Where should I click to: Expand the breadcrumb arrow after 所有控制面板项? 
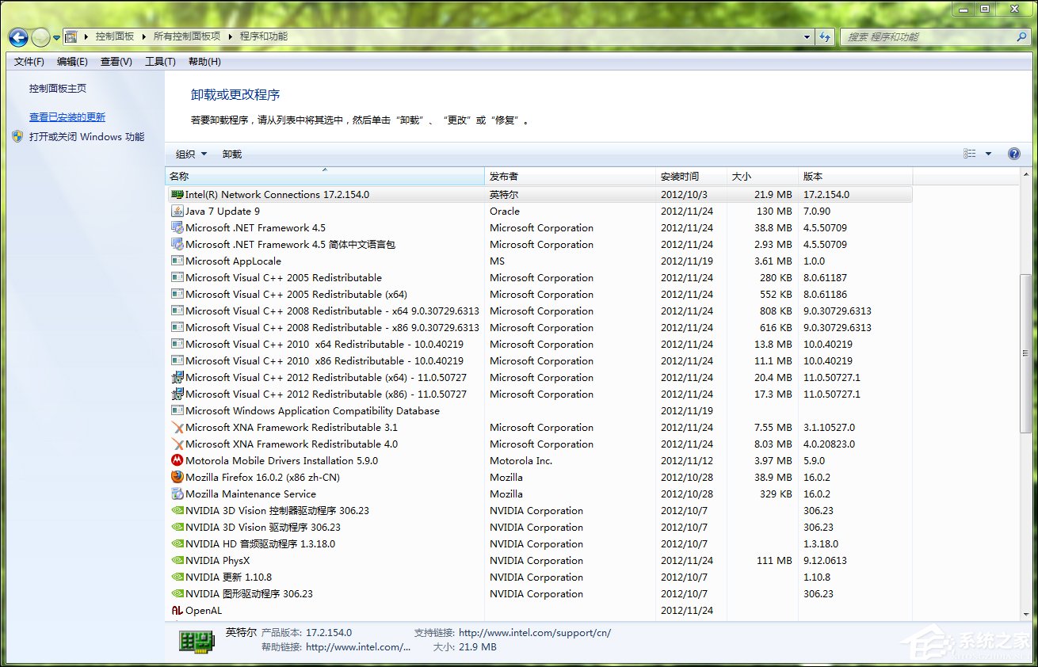coord(231,36)
